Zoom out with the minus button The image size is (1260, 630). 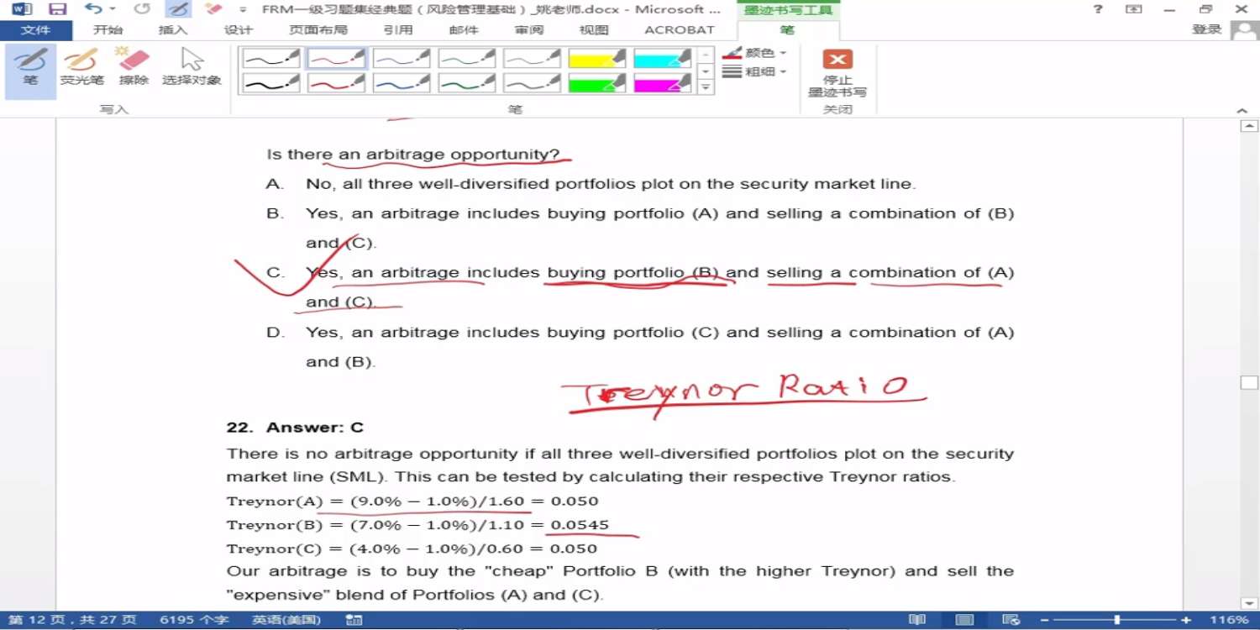(x=1045, y=620)
